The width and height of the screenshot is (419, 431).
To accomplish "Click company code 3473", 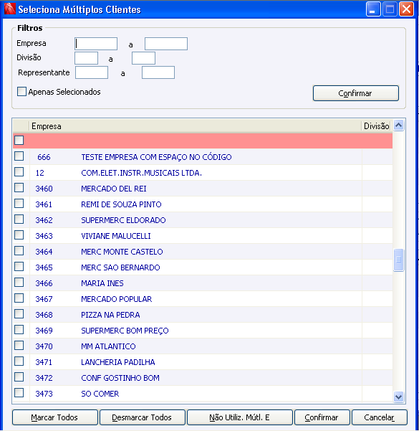I will point(44,394).
